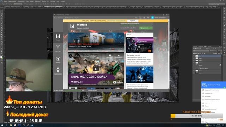Open the Магазин tab in launcher

[61, 18]
